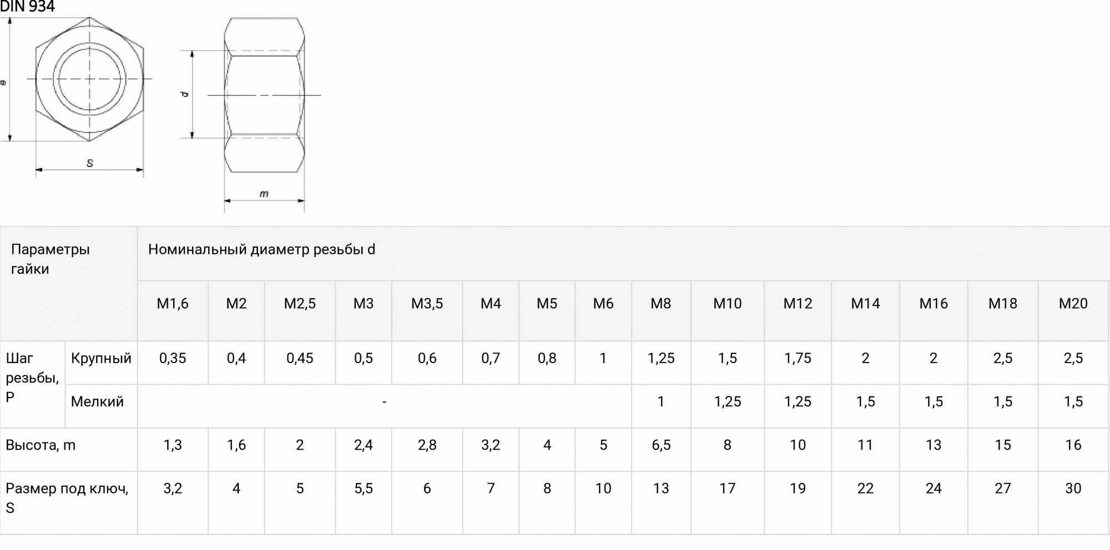Click the DIN 934 title text
Viewport: 1110px width, 550px height.
tap(28, 7)
